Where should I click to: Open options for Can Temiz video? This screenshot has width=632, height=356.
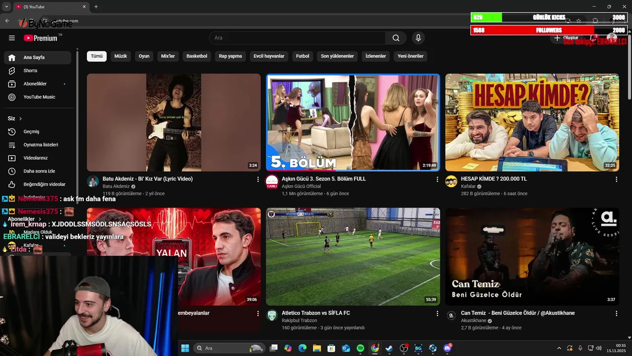click(616, 313)
